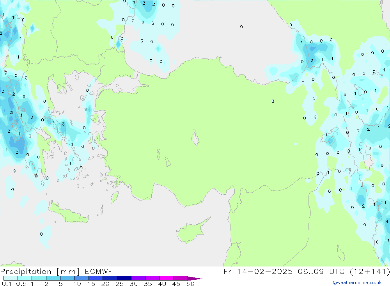390x286 pixels.
Task: Select the 45–50 mm legend color swatch
Action: [181, 278]
